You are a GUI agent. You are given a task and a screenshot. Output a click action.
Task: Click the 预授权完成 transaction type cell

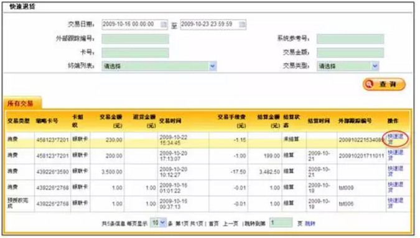pyautogui.click(x=17, y=203)
